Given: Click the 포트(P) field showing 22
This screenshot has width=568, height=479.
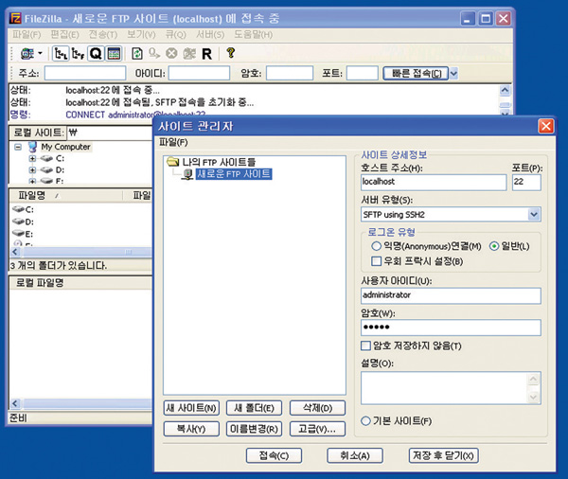Looking at the screenshot, I should click(x=526, y=183).
